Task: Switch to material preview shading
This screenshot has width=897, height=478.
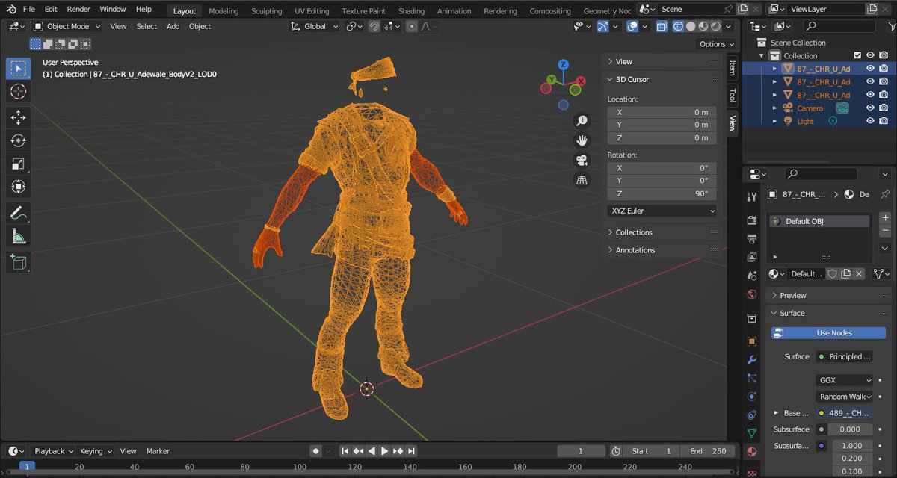Action: [703, 26]
